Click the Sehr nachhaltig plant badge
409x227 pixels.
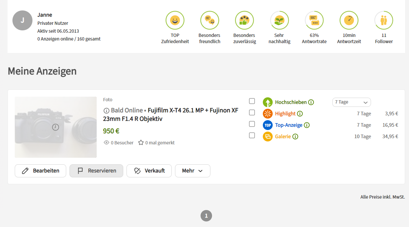pos(279,20)
